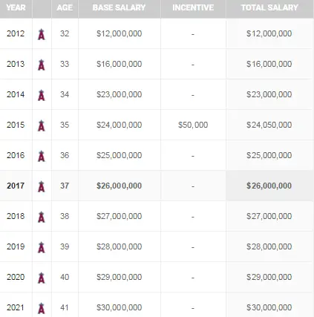This screenshot has width=314, height=317.
Task: Click the Angels logo in 2018 row
Action: pyautogui.click(x=42, y=217)
